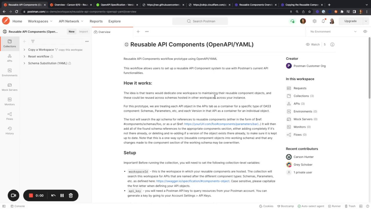This screenshot has height=209, width=371.
Task: Open APIs (3) in workspace list
Action: click(x=299, y=104)
